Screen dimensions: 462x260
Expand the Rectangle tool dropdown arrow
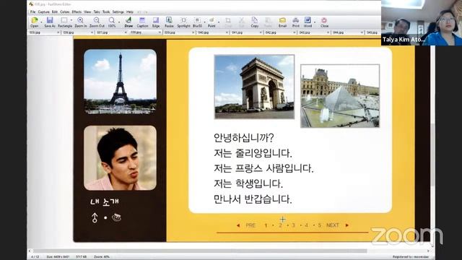(71, 21)
